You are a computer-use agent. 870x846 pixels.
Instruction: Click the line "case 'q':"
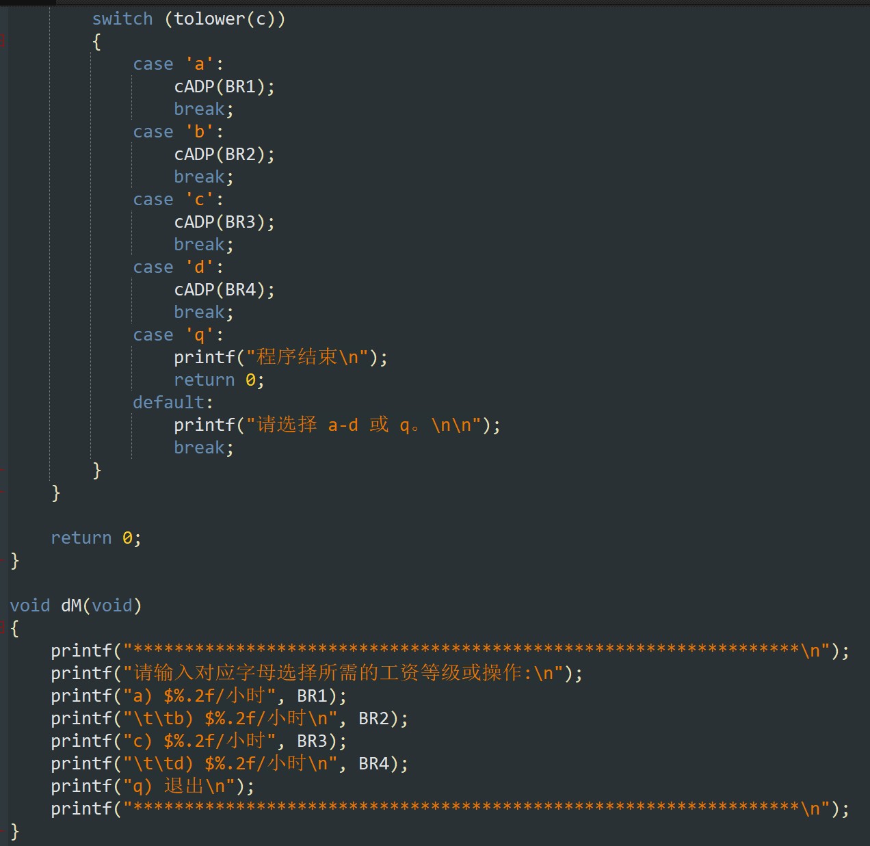[178, 335]
